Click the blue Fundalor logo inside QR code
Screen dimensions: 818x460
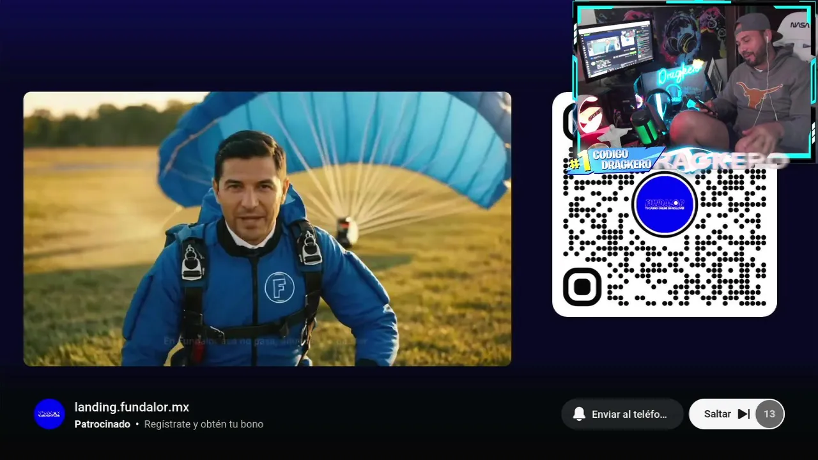[664, 204]
